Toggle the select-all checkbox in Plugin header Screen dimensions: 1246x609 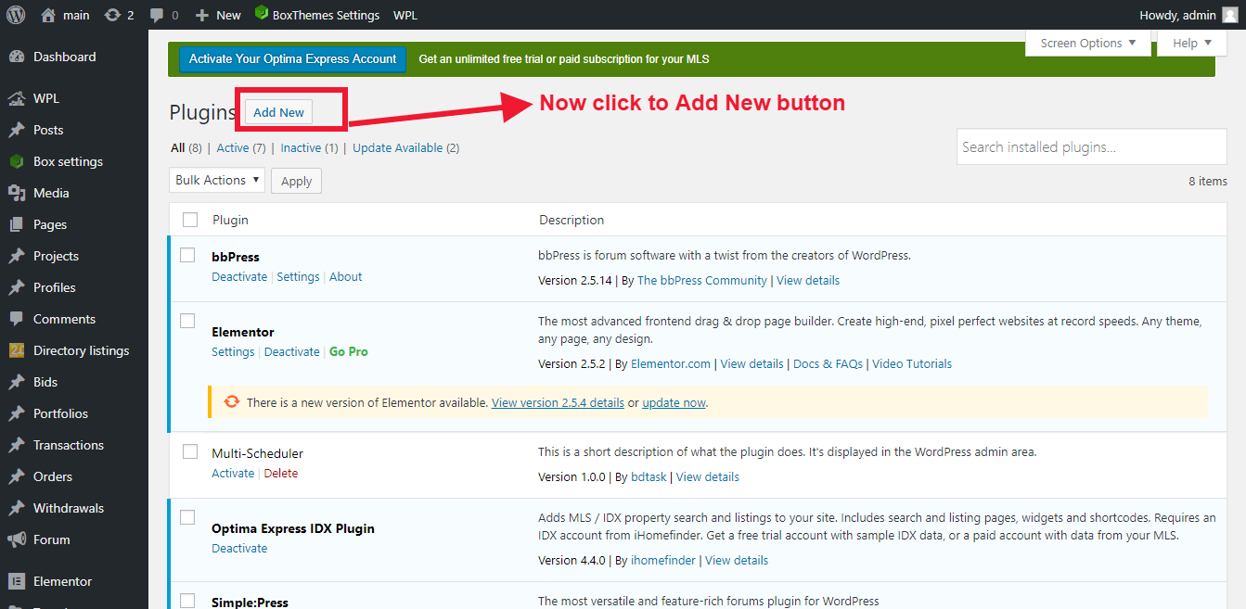190,220
